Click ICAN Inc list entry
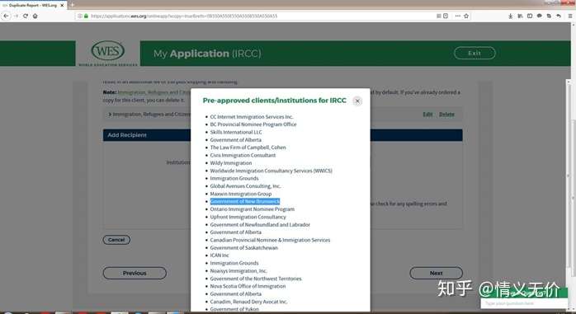 point(220,255)
